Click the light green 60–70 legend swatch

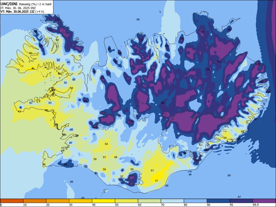149,201
